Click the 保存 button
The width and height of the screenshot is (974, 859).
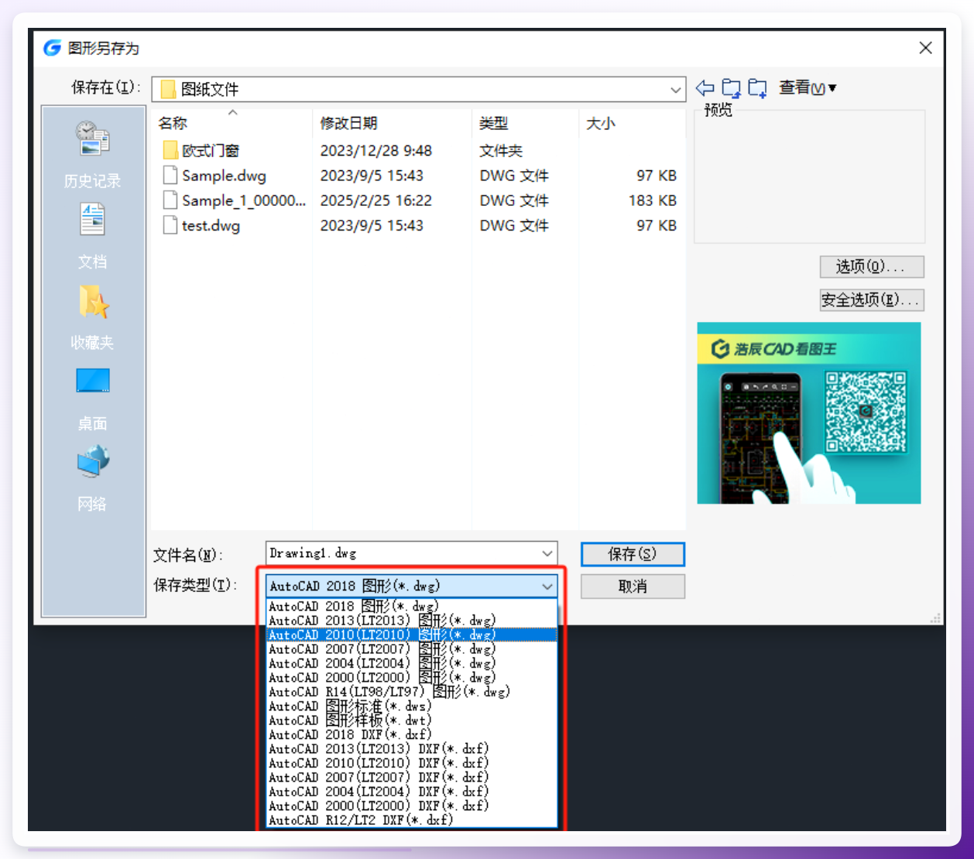(633, 554)
